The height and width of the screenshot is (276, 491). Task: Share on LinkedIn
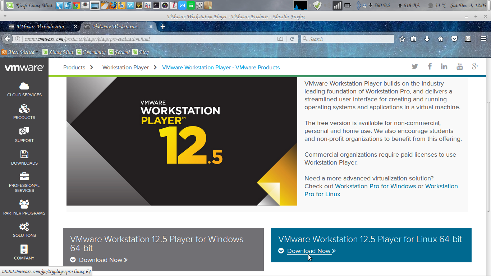click(444, 66)
